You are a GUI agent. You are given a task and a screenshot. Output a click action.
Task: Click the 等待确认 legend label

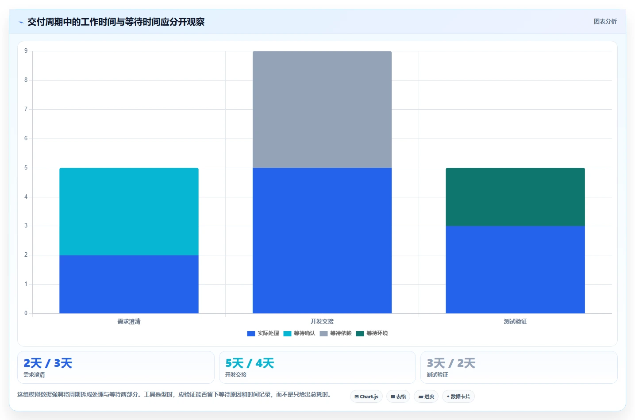point(304,333)
